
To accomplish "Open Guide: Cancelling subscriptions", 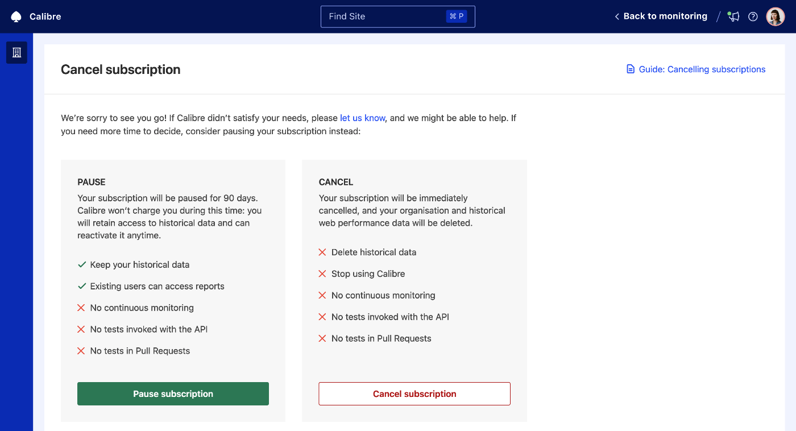I will pyautogui.click(x=702, y=69).
